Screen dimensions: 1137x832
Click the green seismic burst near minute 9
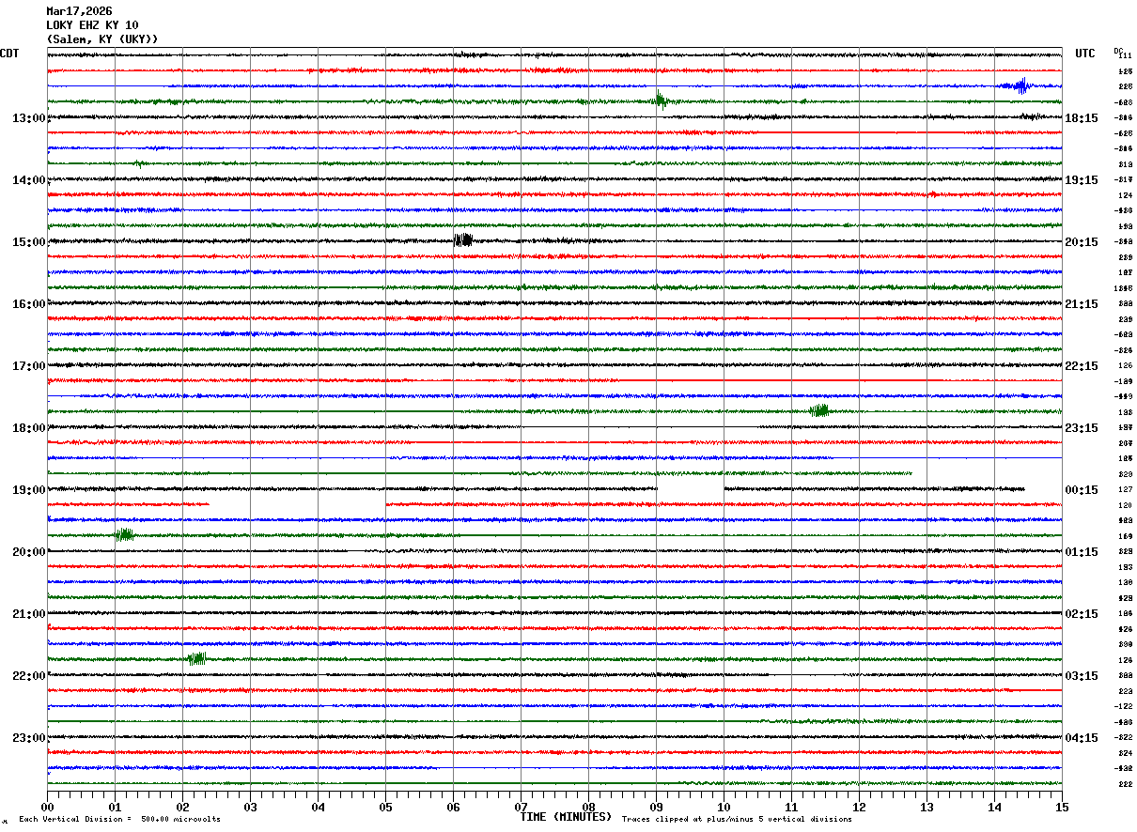tap(661, 100)
